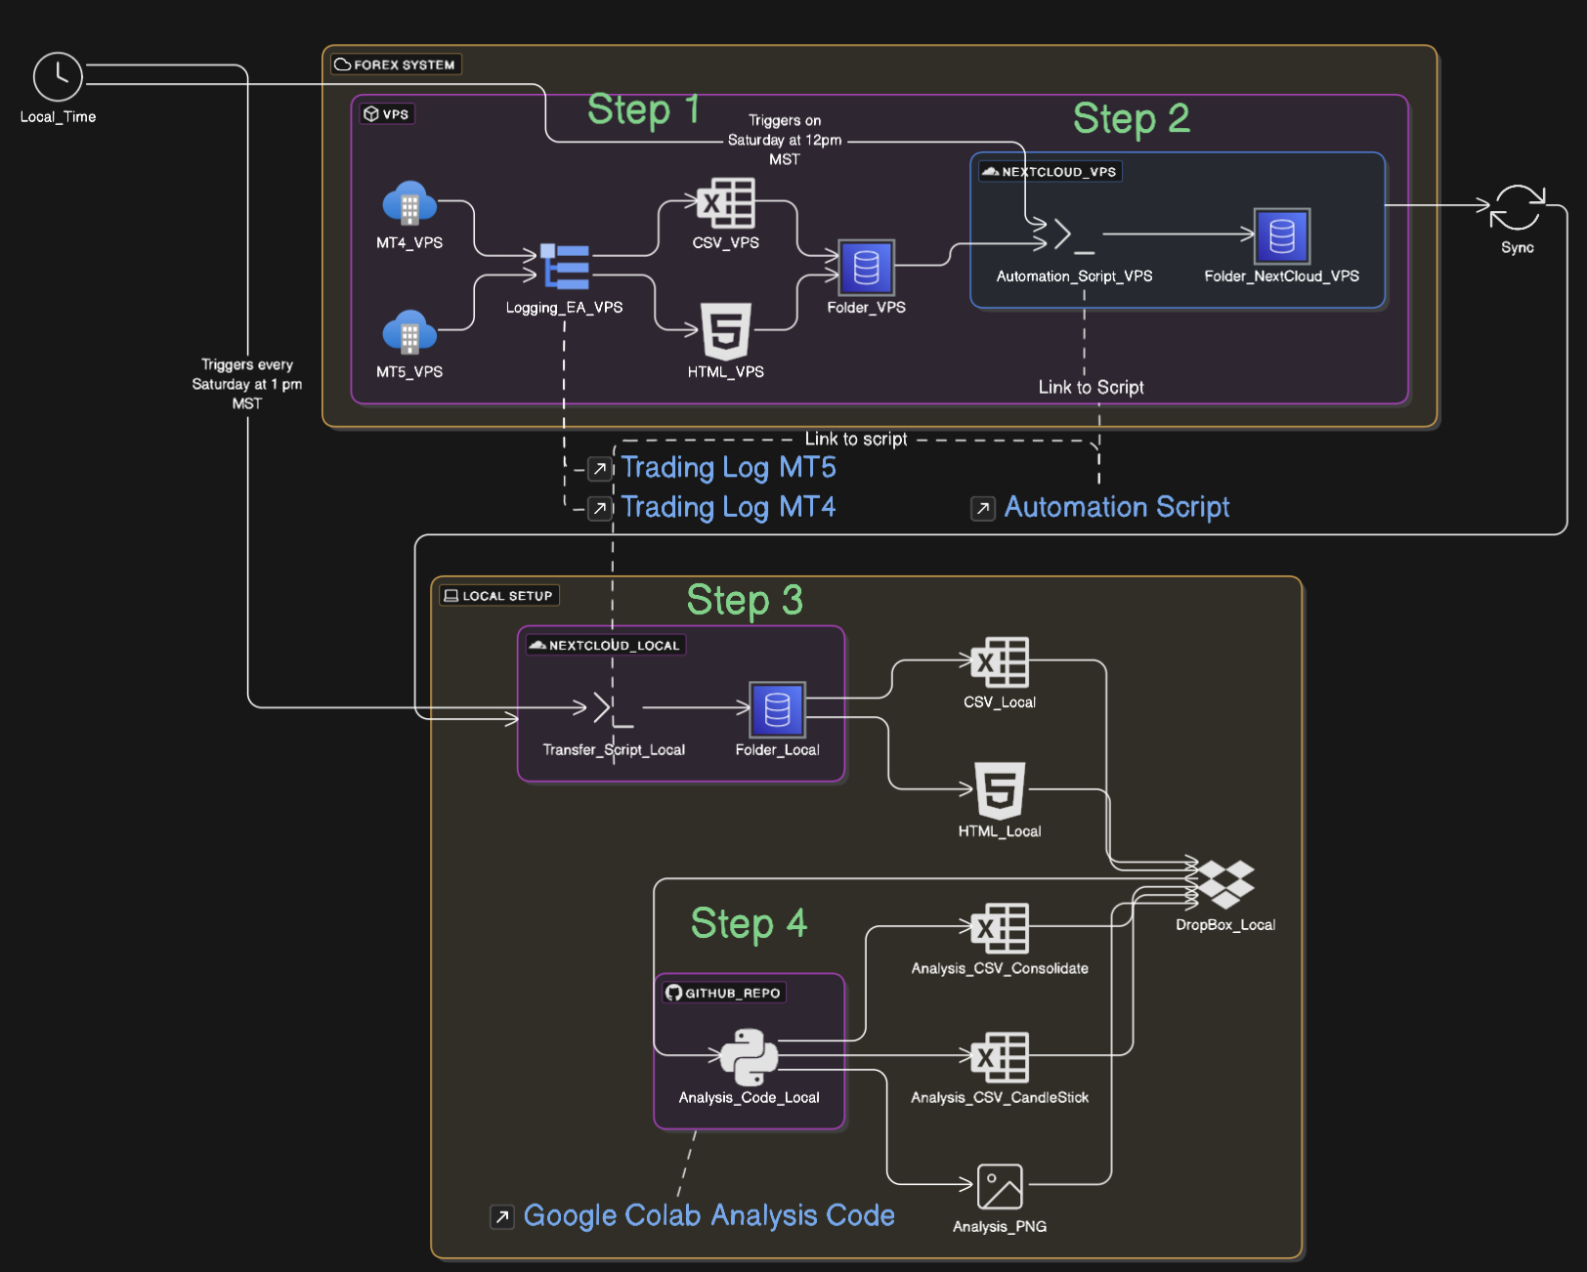Select the Step 4 heading text
The image size is (1587, 1272).
point(749,923)
